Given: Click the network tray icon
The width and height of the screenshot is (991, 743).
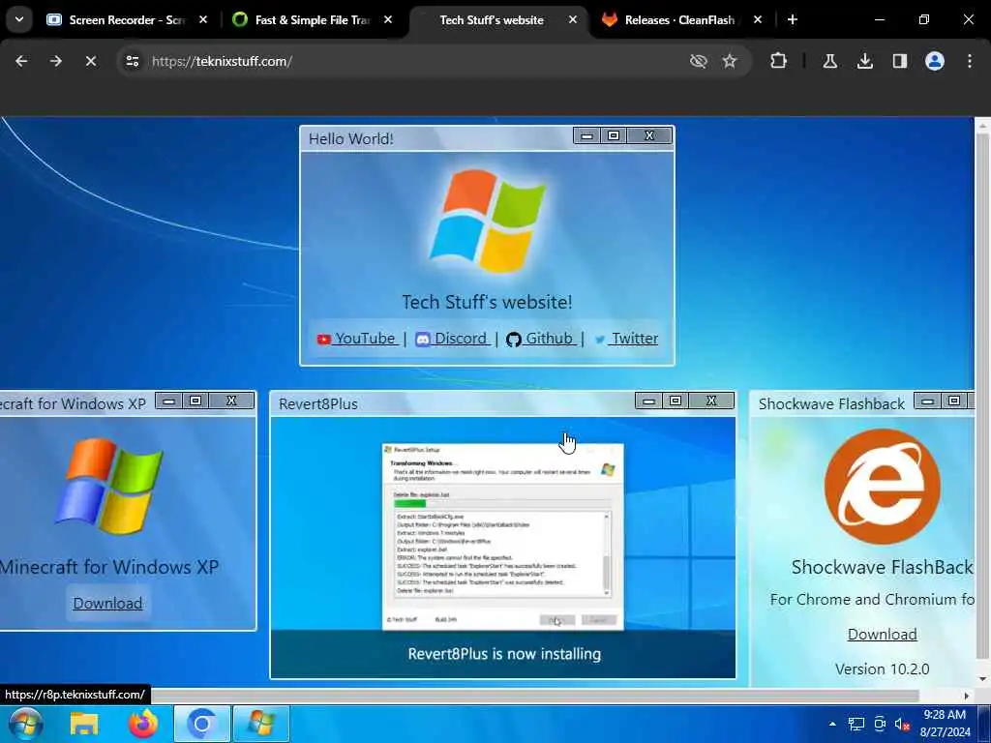Looking at the screenshot, I should [856, 724].
